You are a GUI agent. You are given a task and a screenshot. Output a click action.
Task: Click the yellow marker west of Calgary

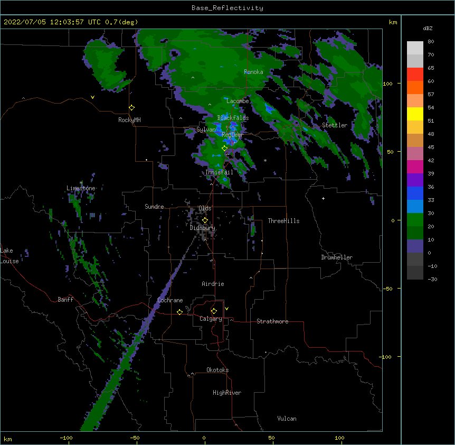click(x=179, y=312)
